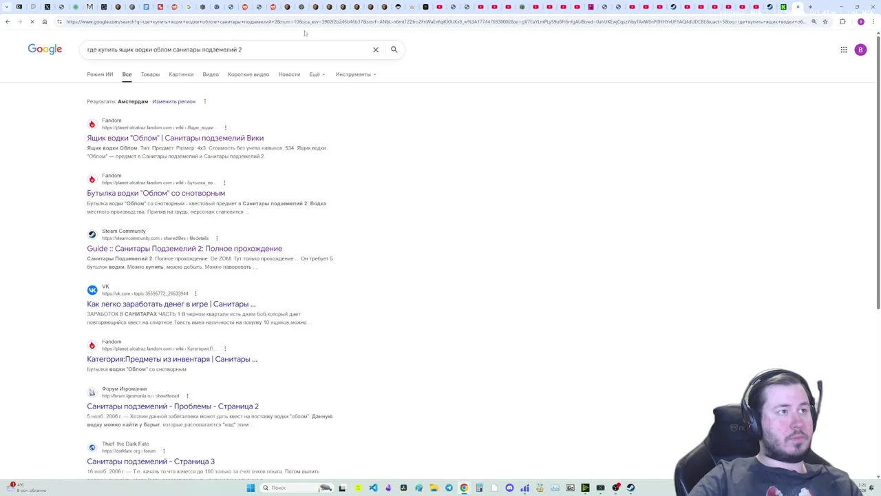Switch to Новости tab

[289, 74]
